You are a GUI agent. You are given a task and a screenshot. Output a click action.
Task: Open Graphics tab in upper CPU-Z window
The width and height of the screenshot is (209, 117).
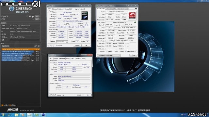click(77, 9)
